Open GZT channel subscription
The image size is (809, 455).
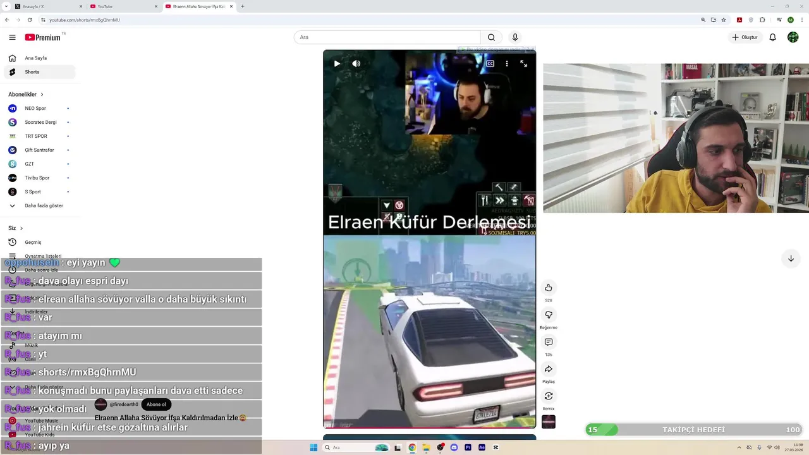pos(39,164)
